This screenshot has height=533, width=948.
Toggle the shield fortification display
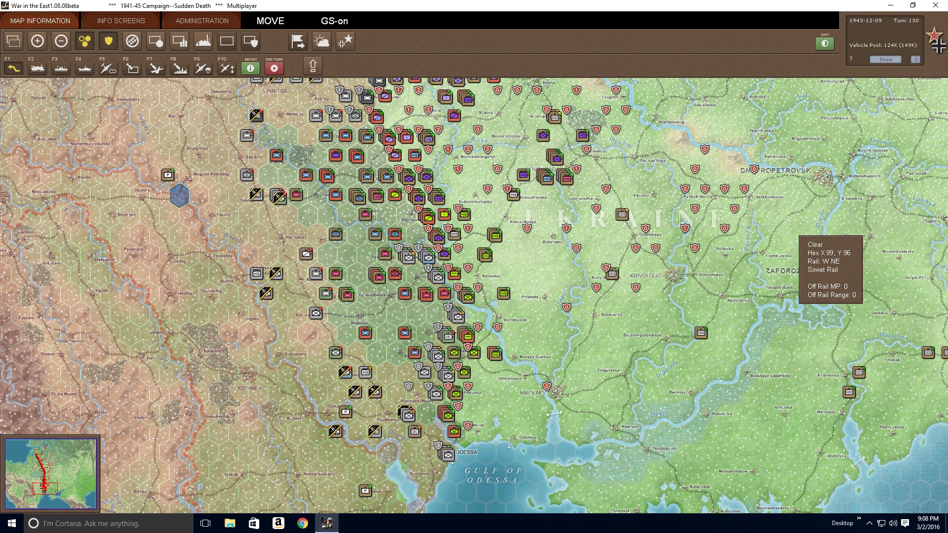(108, 41)
